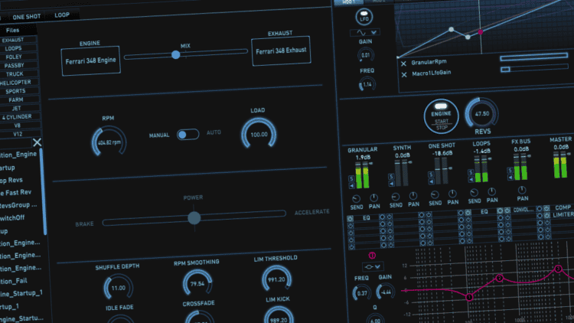Select the 'tion_Fail' file entry

(14, 281)
